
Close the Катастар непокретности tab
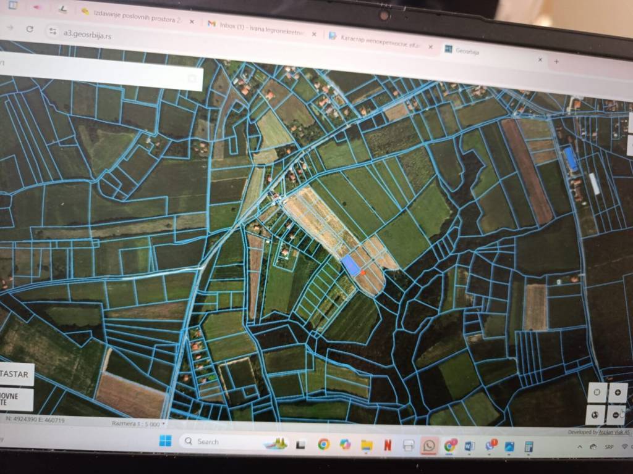[430, 47]
